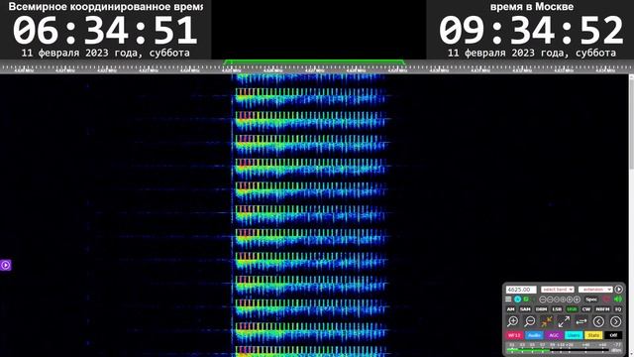Page waterfall left with circled left arrow
This screenshot has height=357, width=634.
598,321
